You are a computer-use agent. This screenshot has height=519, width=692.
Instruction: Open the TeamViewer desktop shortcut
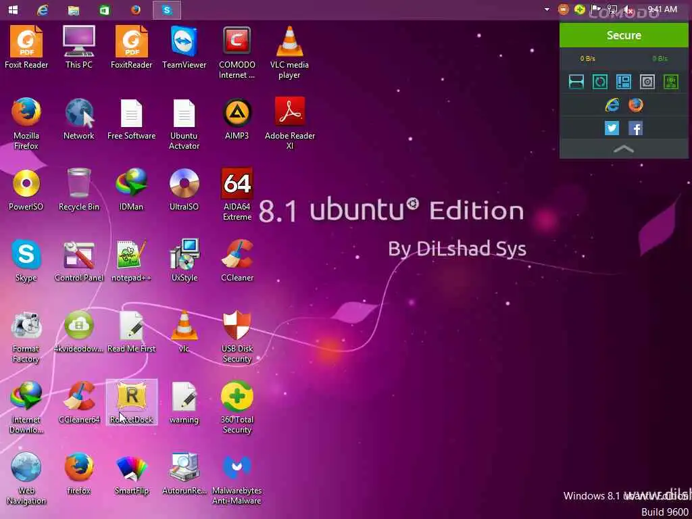(x=184, y=47)
